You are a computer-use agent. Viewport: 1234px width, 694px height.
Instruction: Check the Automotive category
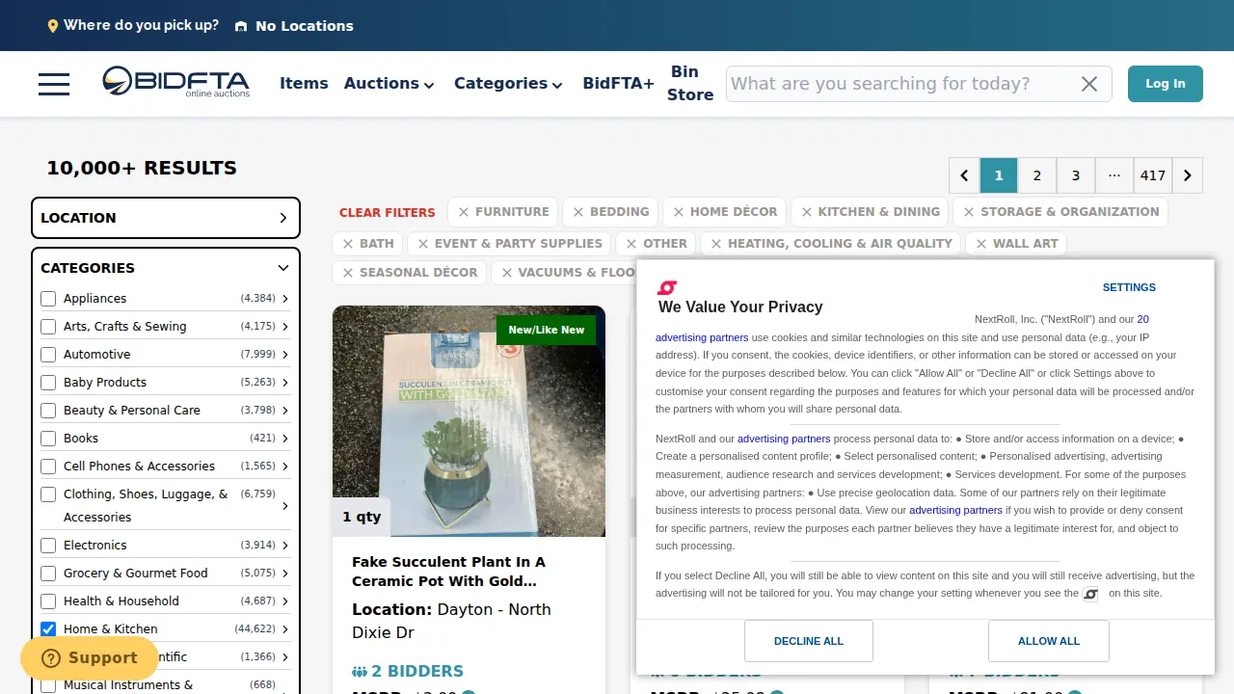[48, 355]
